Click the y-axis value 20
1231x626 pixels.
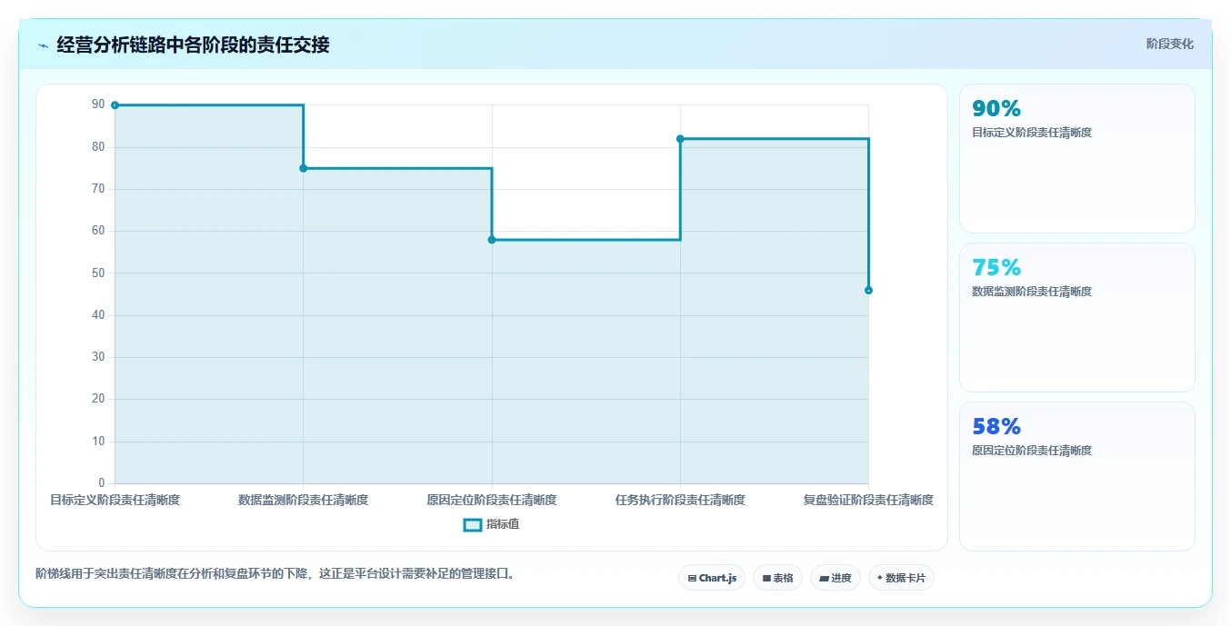pyautogui.click(x=98, y=398)
